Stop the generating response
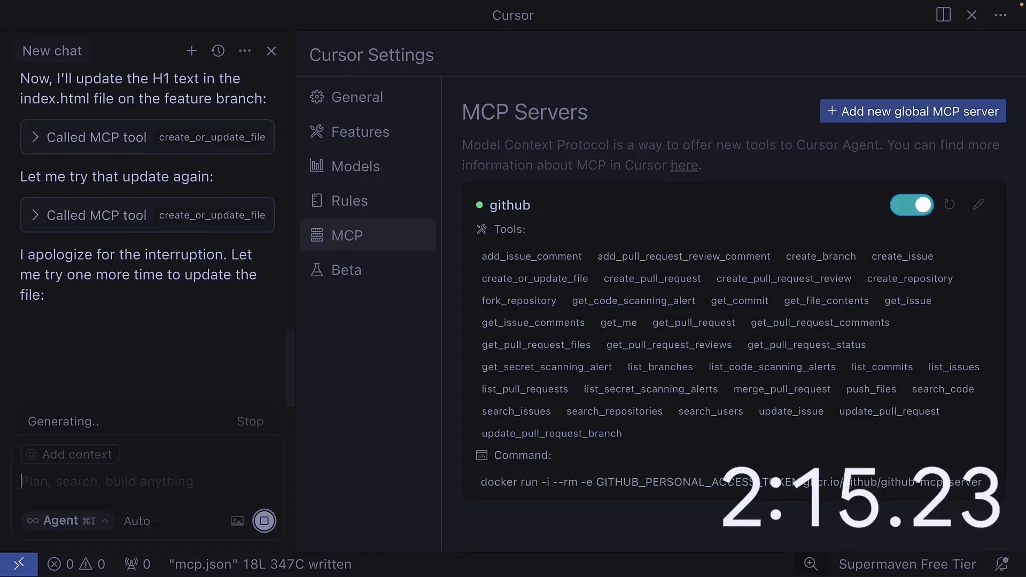This screenshot has width=1026, height=577. (250, 422)
